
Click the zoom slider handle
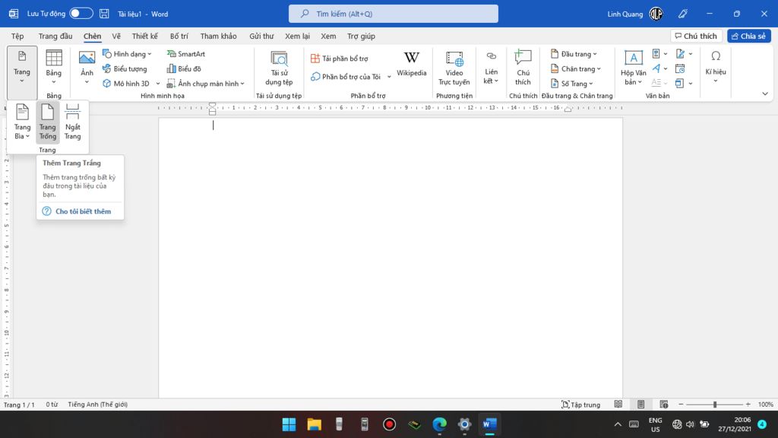(x=715, y=405)
